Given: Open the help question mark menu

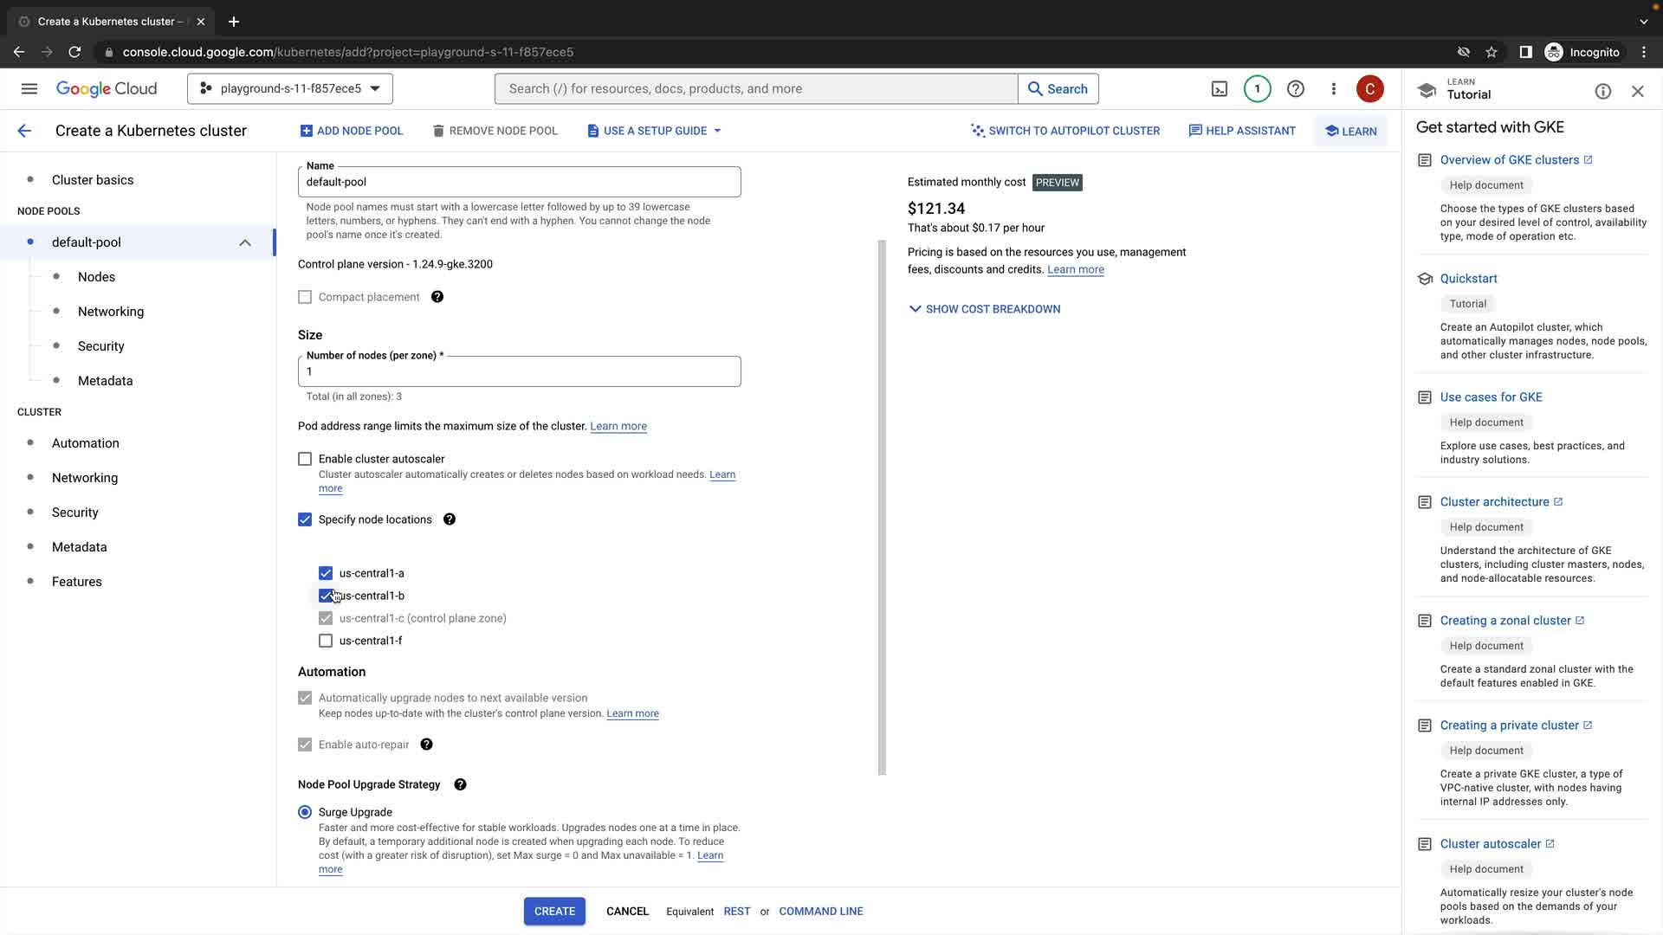Looking at the screenshot, I should click(1295, 88).
